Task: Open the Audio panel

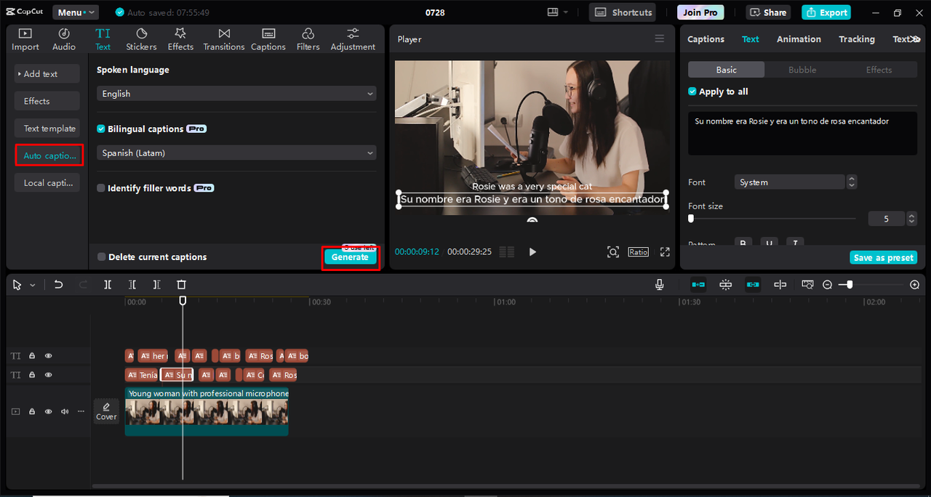Action: click(64, 39)
